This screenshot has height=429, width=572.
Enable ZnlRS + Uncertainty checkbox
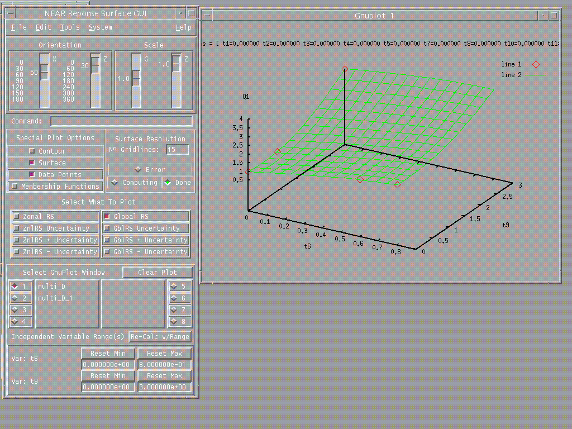pos(55,240)
